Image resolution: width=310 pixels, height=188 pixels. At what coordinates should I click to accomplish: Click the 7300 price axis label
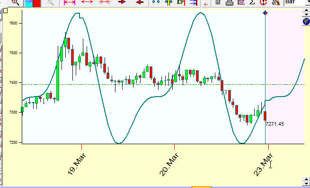click(13, 113)
